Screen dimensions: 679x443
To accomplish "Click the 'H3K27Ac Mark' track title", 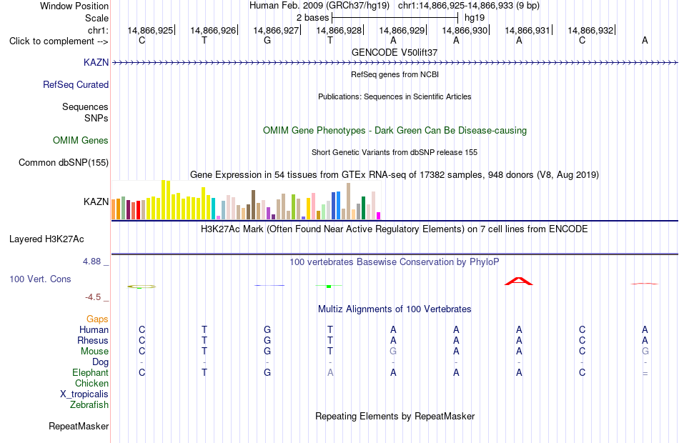I will point(395,229).
